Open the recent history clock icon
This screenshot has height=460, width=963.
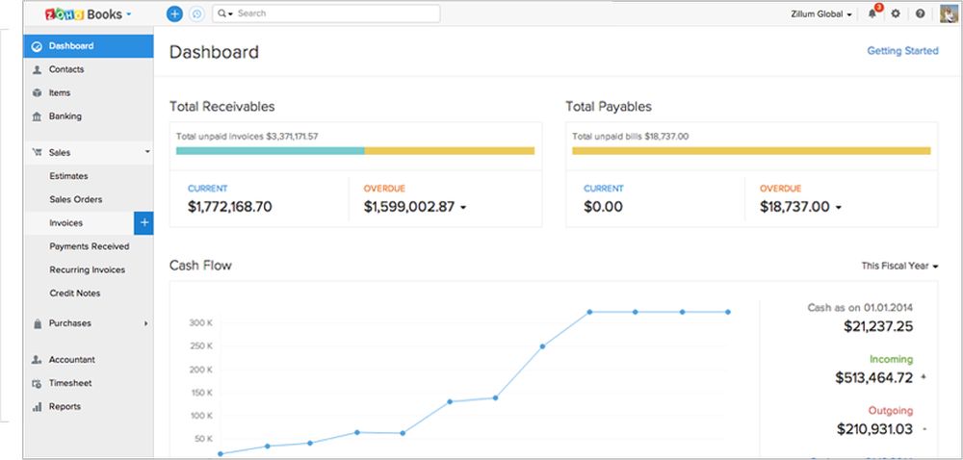pyautogui.click(x=197, y=13)
